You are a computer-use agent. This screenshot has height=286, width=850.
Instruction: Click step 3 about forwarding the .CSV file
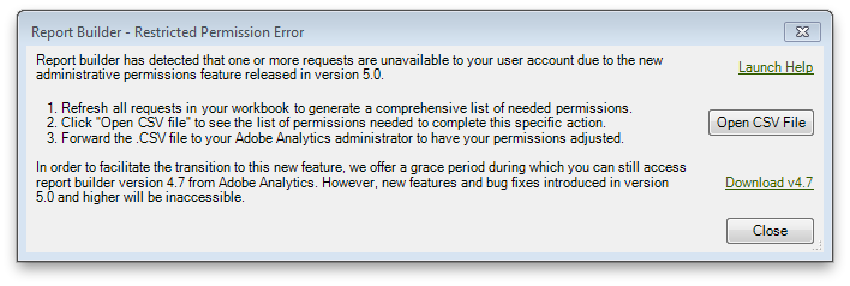tap(335, 138)
